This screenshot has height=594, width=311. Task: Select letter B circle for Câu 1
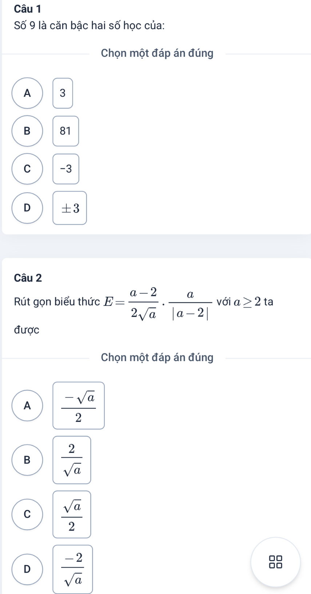(27, 131)
